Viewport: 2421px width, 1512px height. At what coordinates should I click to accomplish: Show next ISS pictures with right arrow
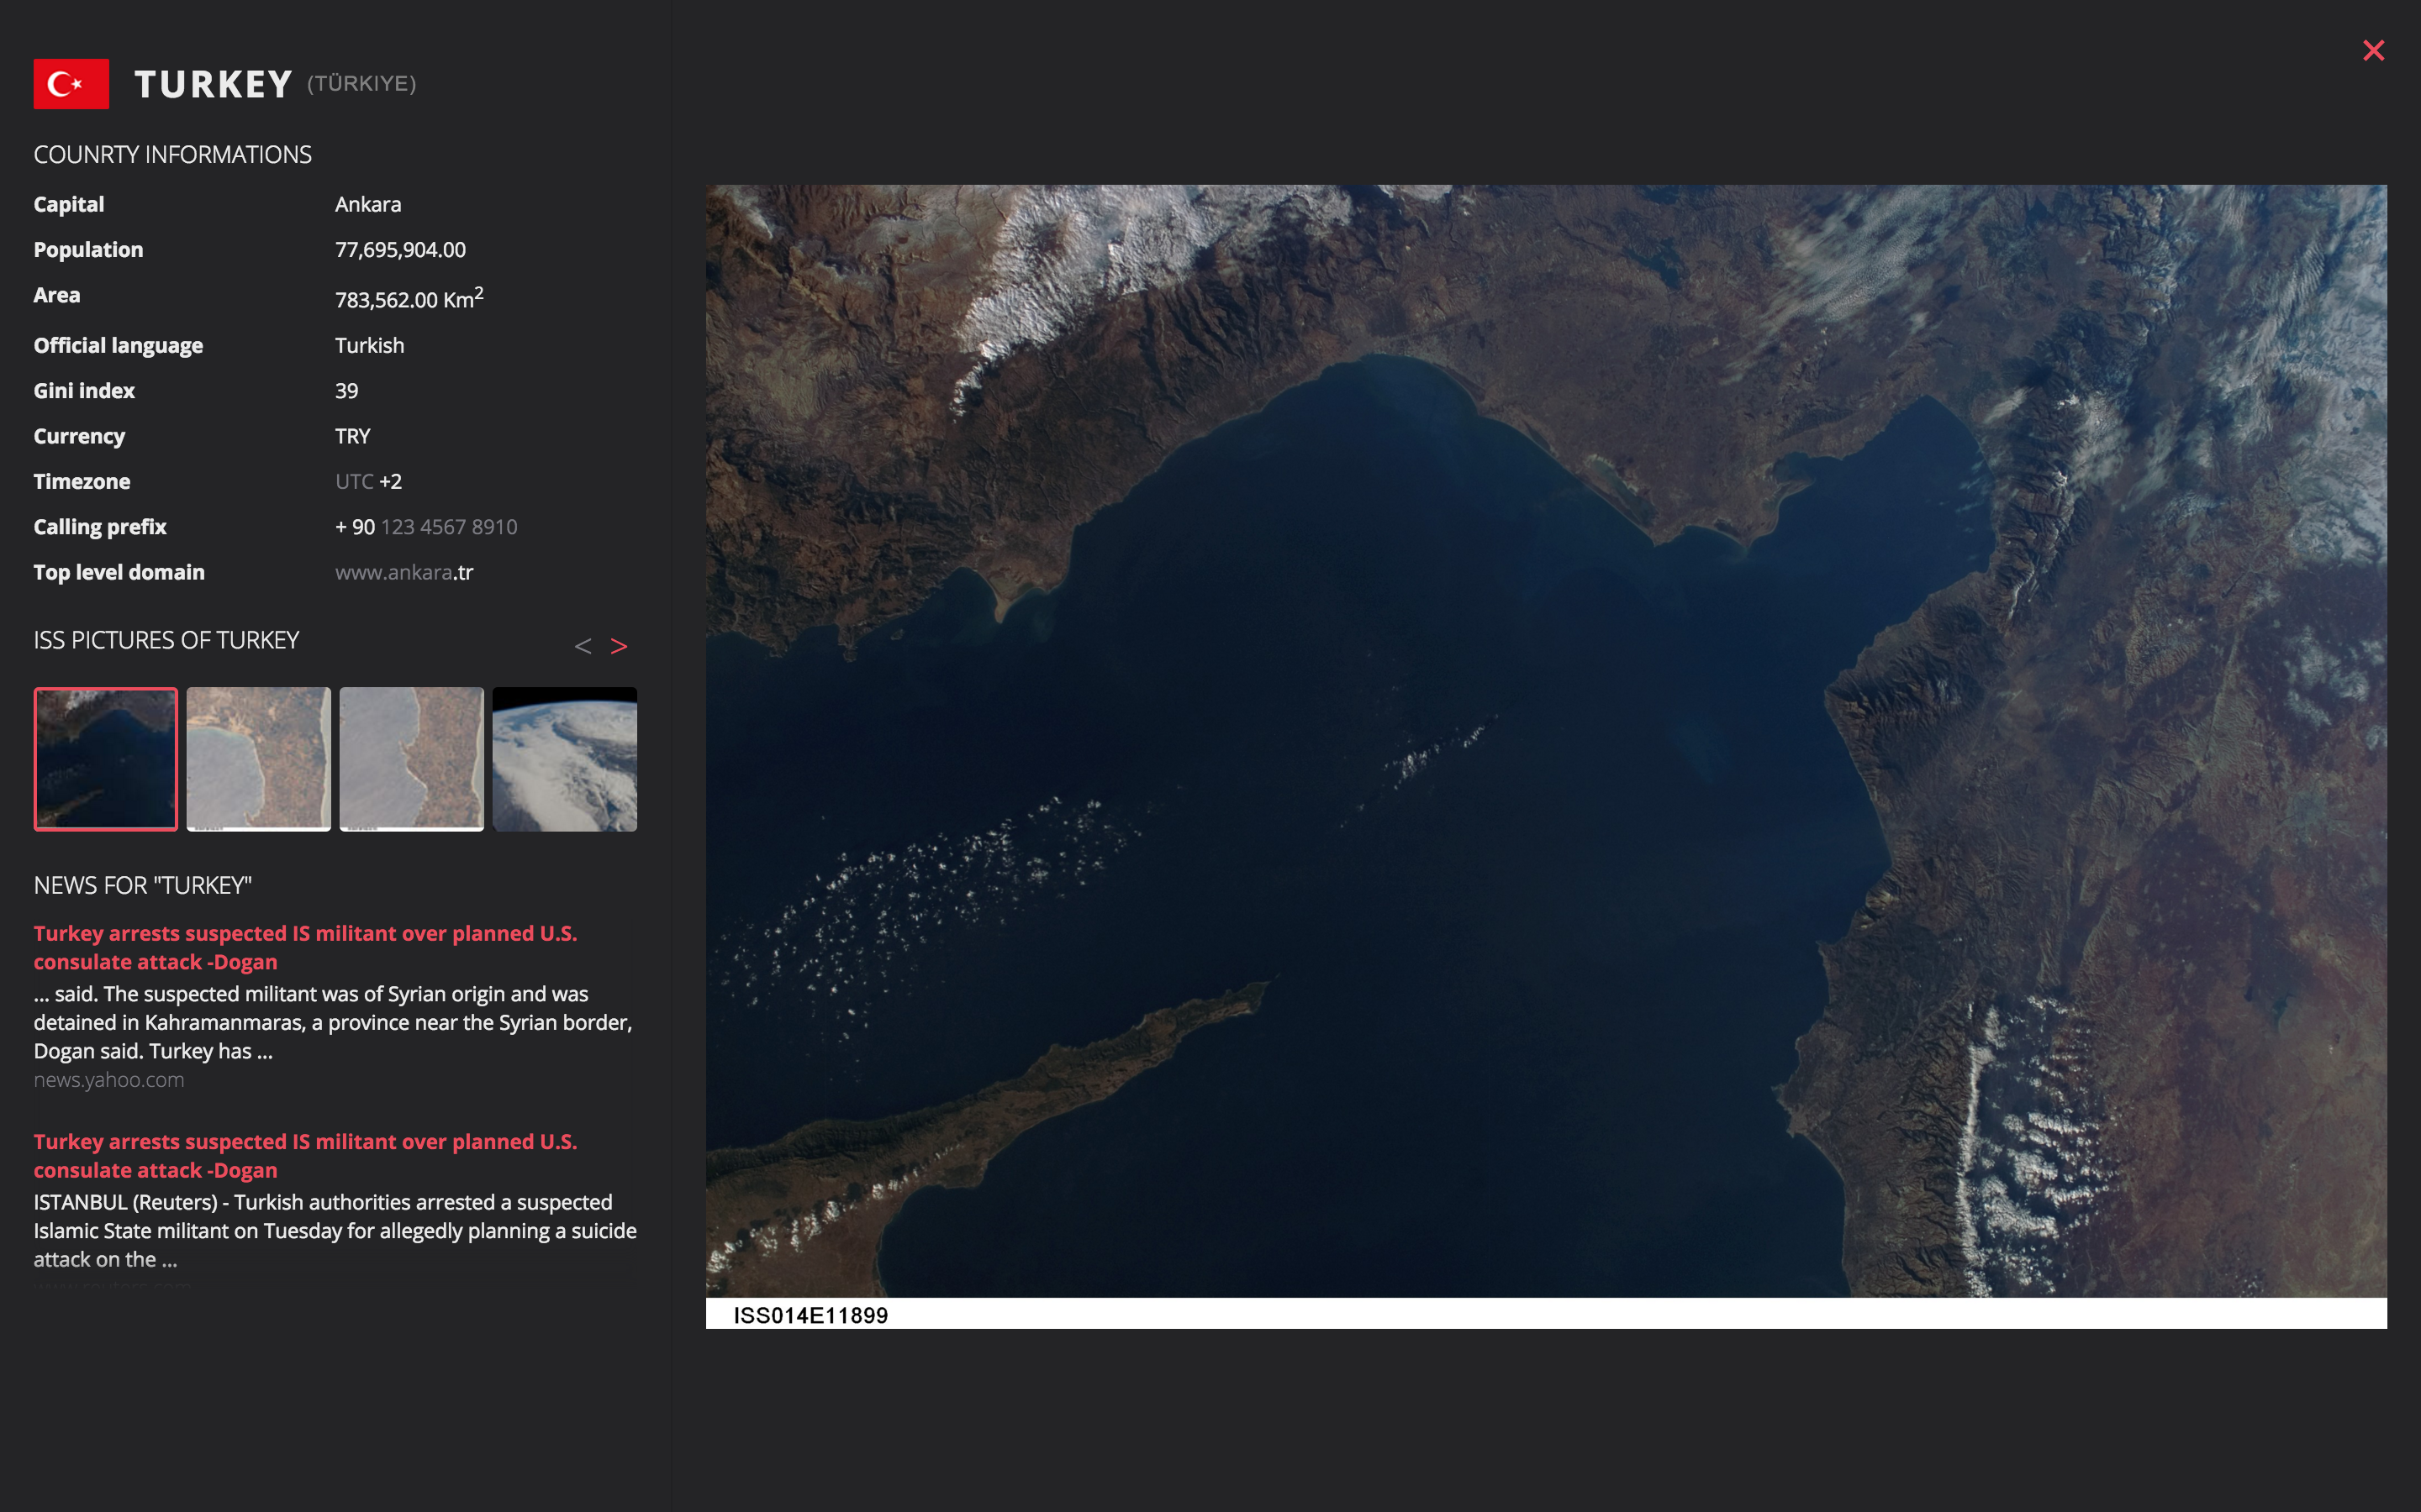(620, 647)
